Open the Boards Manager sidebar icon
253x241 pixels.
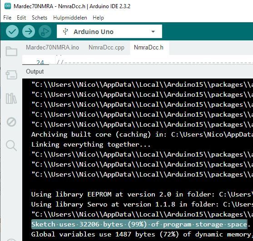(x=11, y=75)
